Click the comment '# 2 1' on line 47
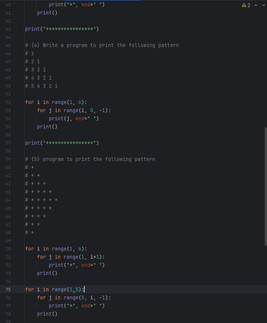The height and width of the screenshot is (323, 267). 33,61
